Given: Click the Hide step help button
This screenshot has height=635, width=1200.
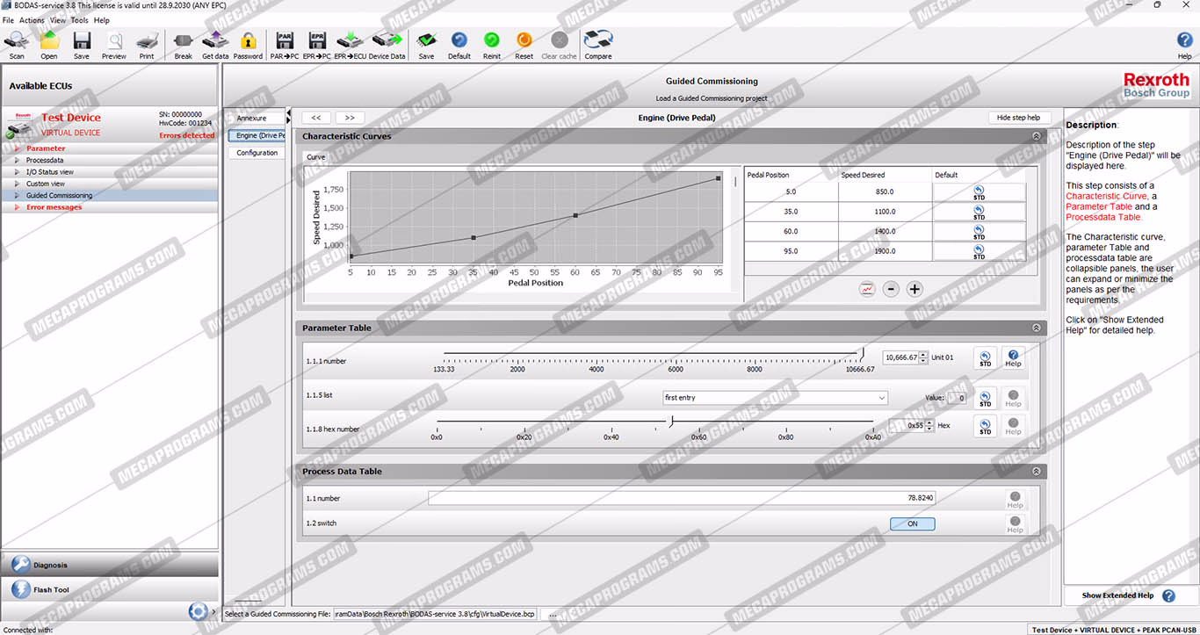Looking at the screenshot, I should click(x=1018, y=118).
